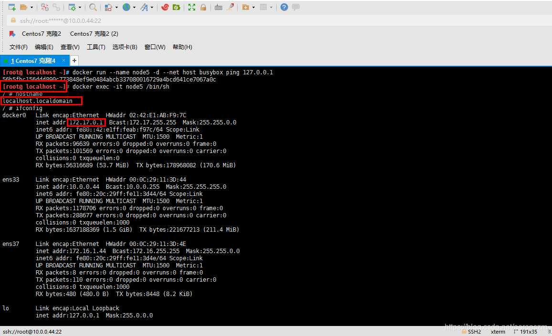
Task: Click the lock screen padlock icon
Action: [x=203, y=7]
